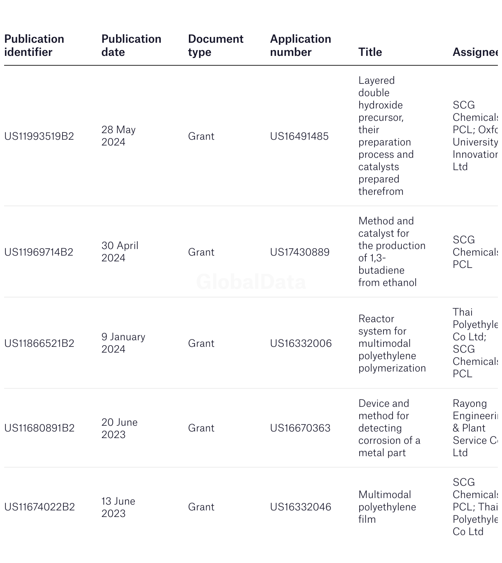Click the Assignee column header
This screenshot has width=502, height=563.
475,52
